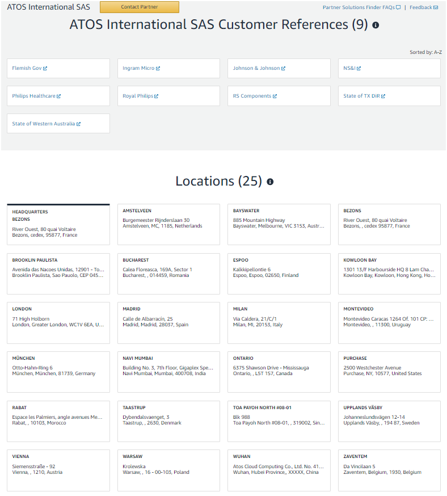The height and width of the screenshot is (496, 447).
Task: Click external link icon next to RS Components
Action: click(x=275, y=96)
